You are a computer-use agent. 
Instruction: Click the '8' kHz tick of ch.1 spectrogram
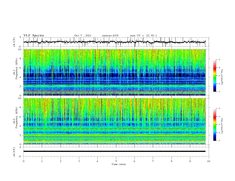point(21,59)
